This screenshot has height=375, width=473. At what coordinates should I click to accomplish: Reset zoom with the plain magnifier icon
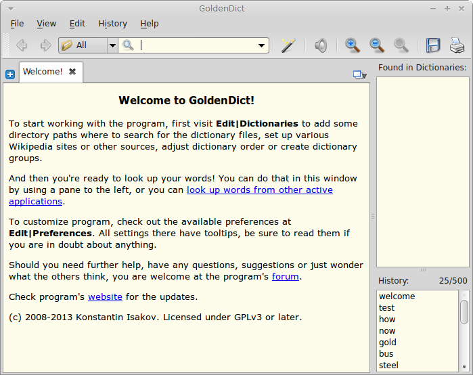(x=401, y=45)
